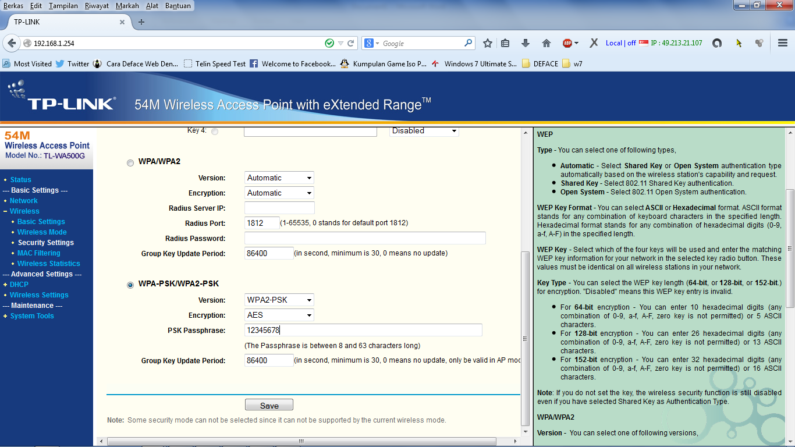Open the Wireless Mode sidebar link
This screenshot has height=447, width=795.
tap(42, 232)
